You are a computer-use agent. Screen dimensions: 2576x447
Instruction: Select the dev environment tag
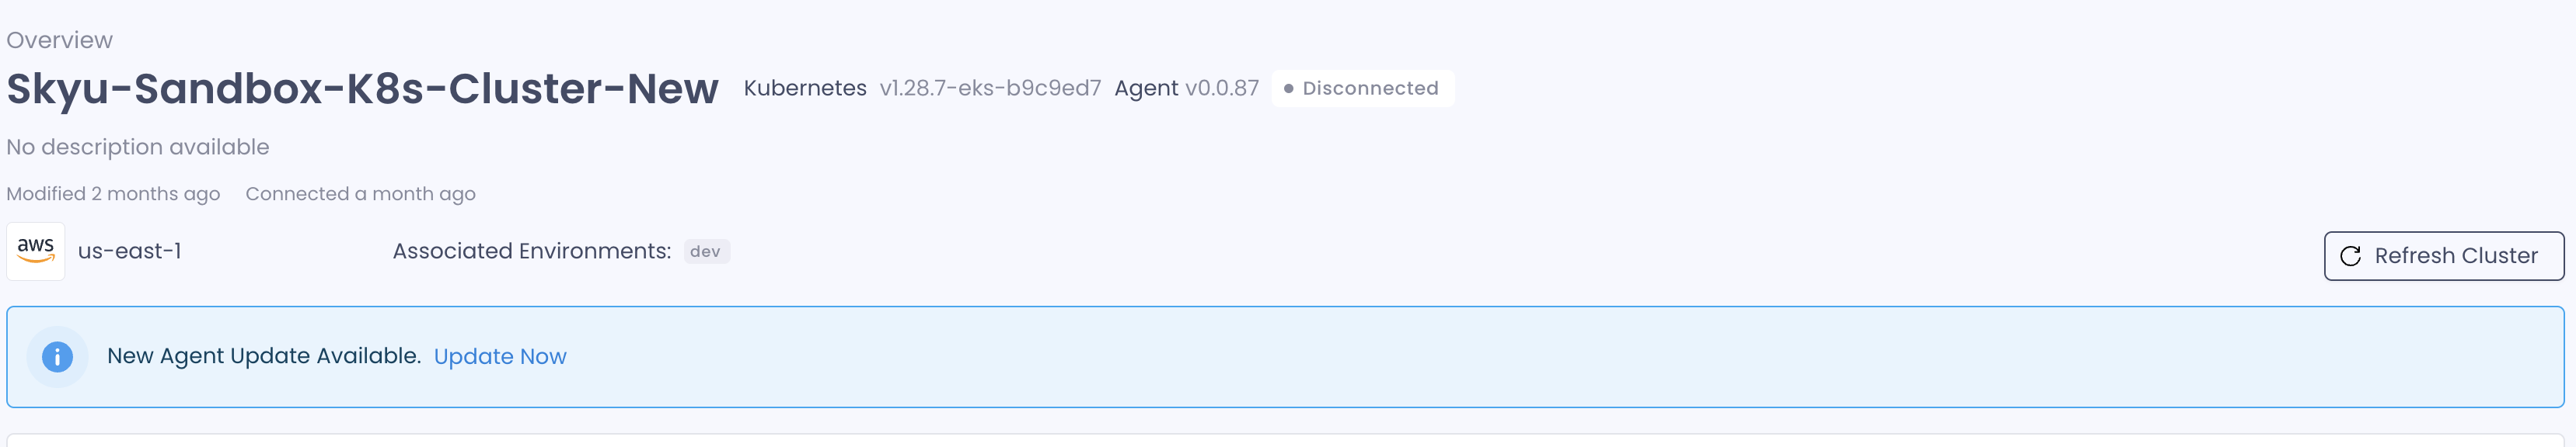(x=706, y=251)
